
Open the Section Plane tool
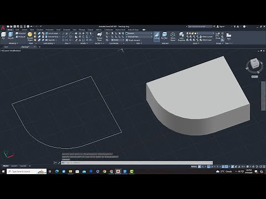[x=99, y=36]
